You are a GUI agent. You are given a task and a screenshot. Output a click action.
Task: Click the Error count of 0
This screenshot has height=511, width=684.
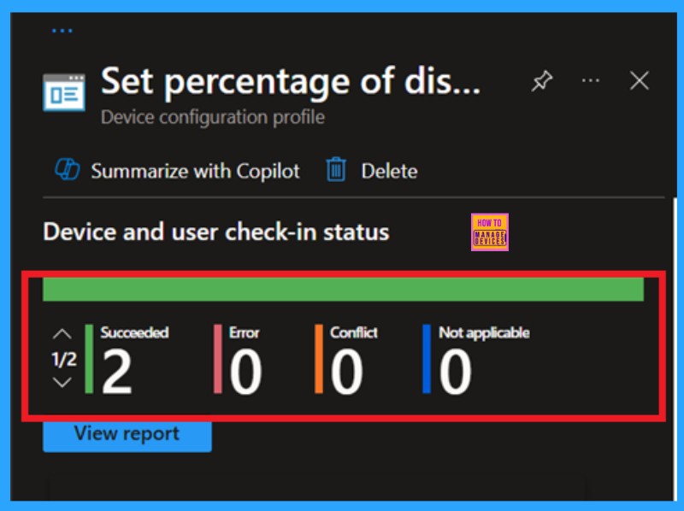tap(245, 373)
